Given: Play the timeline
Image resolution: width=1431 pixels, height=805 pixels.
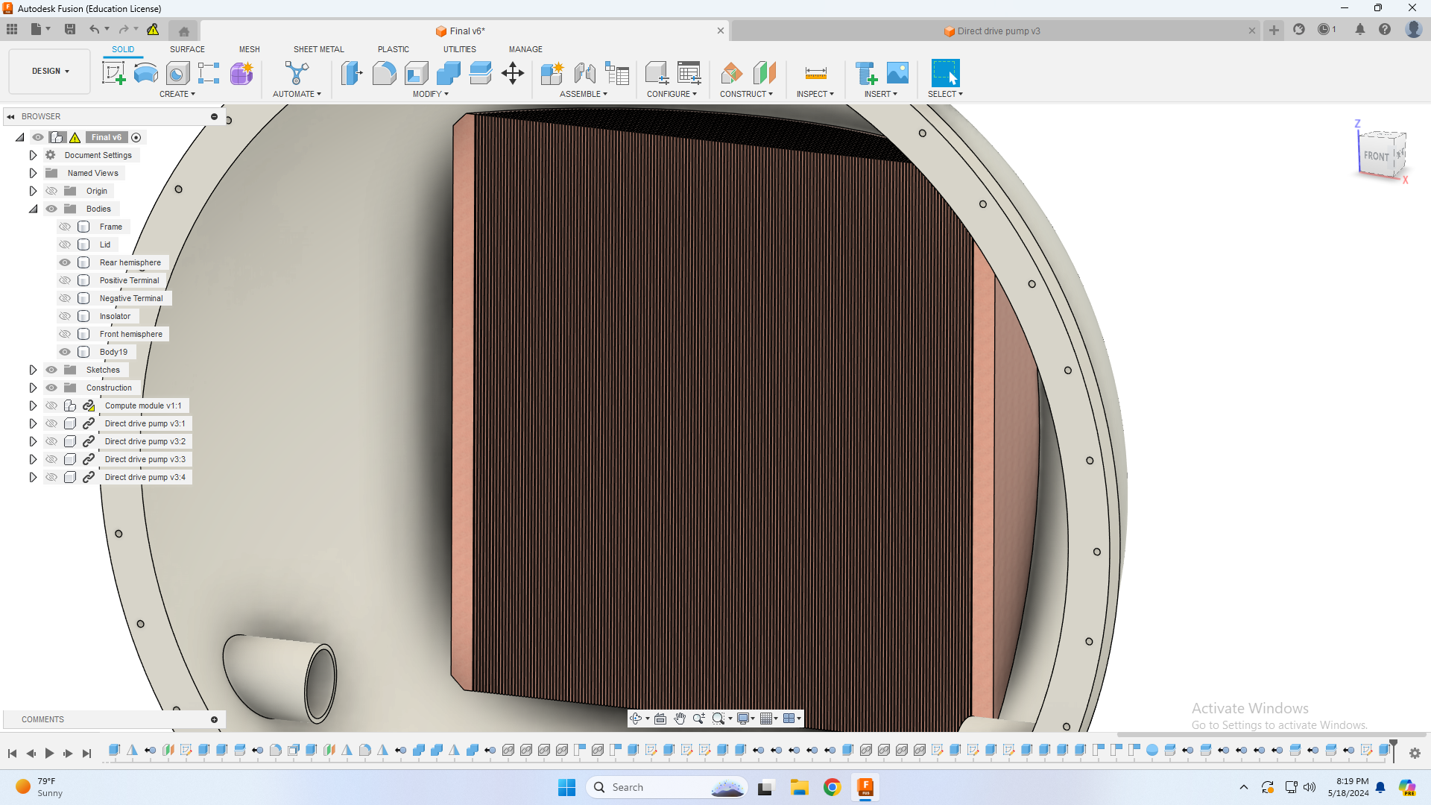Looking at the screenshot, I should (49, 754).
